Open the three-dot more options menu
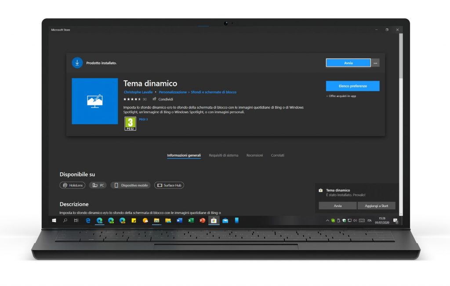Screen dimensions: 450x286 click(375, 63)
